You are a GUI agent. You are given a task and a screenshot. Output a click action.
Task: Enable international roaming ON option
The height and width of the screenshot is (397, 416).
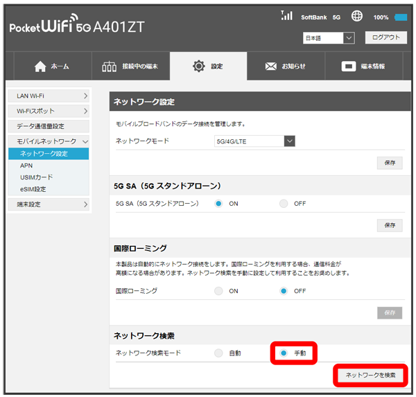[x=218, y=291]
